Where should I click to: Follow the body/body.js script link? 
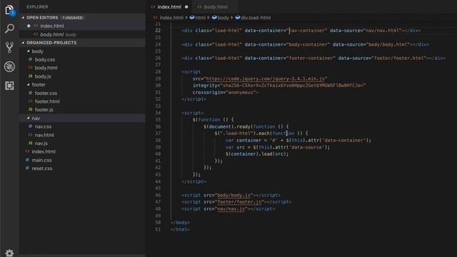[x=233, y=196]
